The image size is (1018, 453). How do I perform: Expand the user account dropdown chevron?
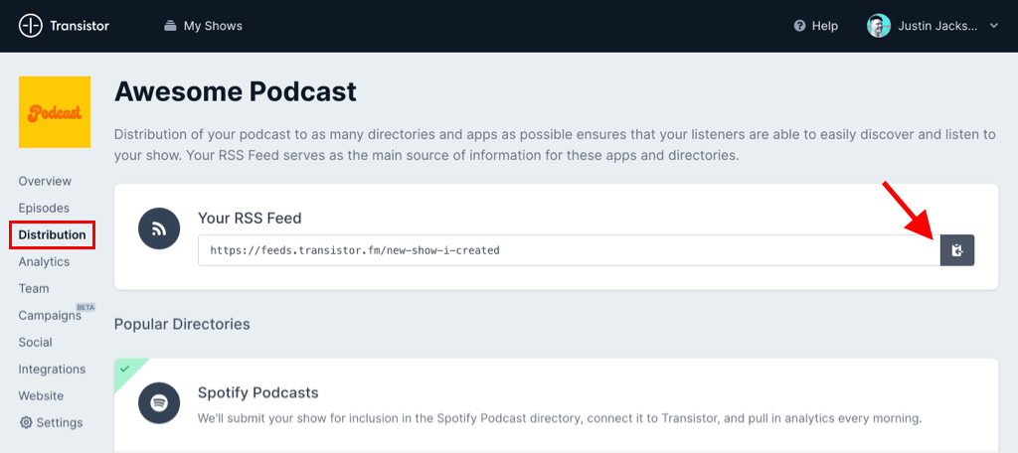(x=994, y=26)
